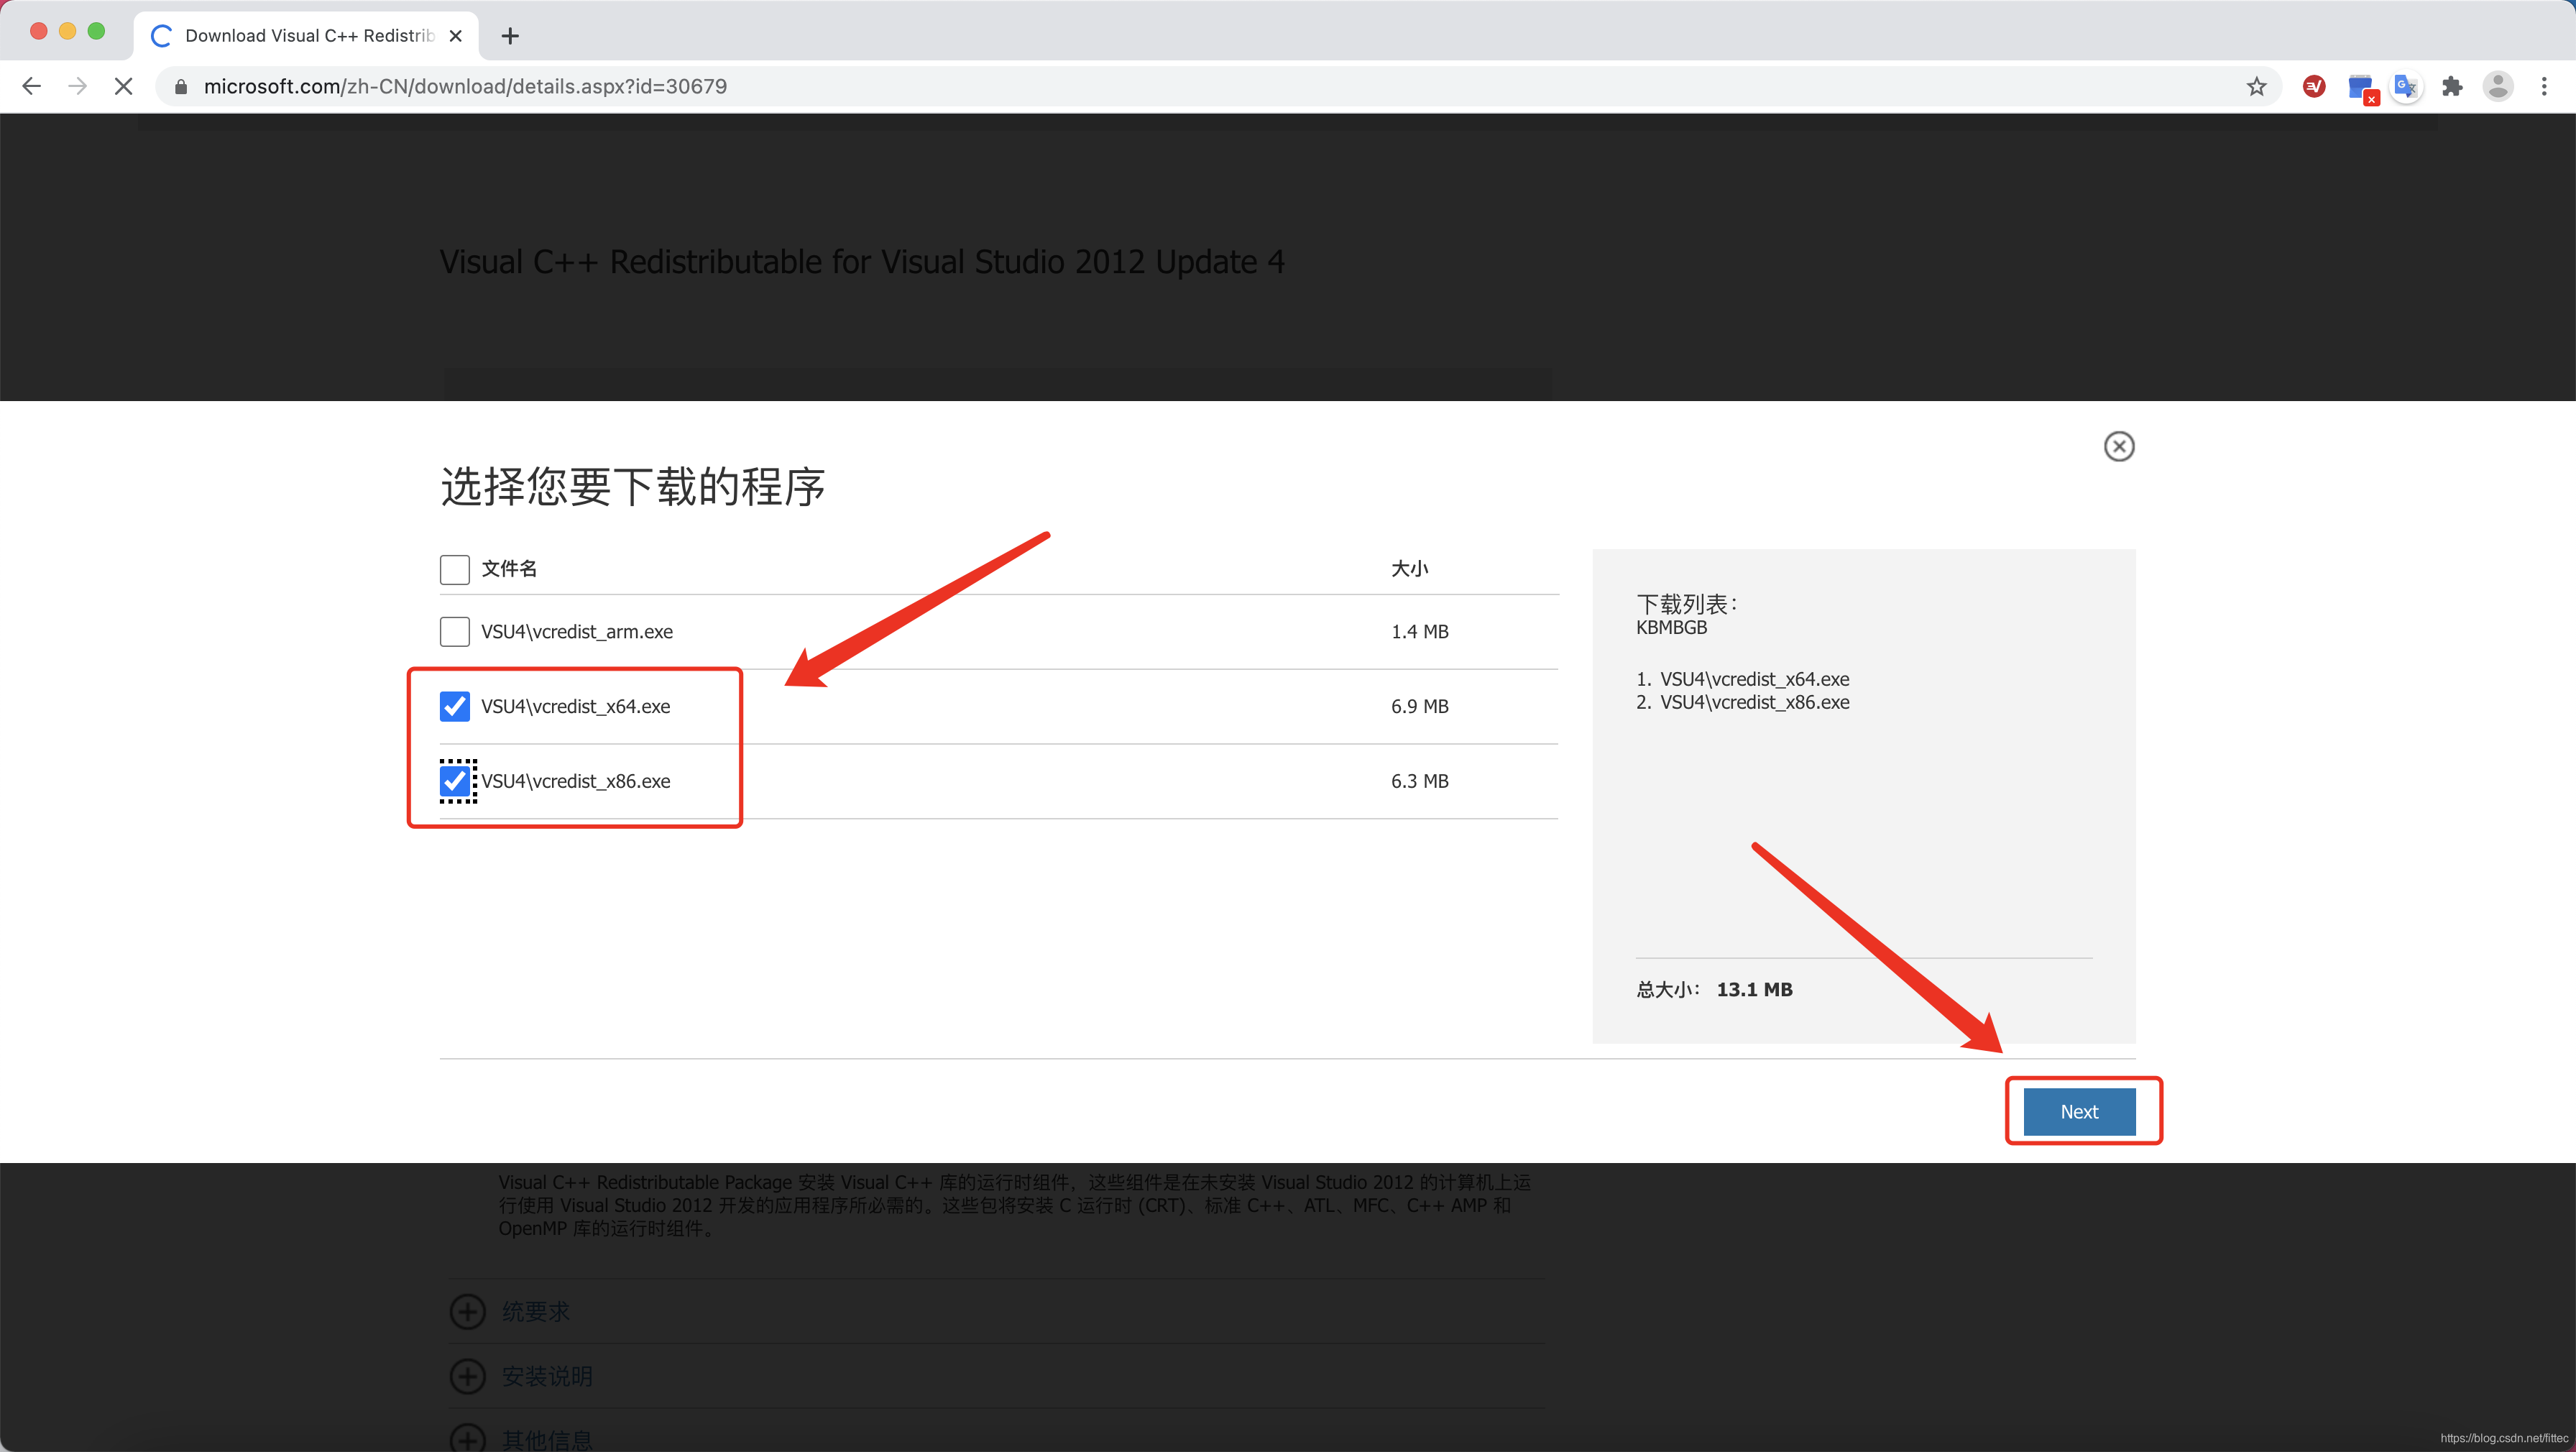Viewport: 2576px width, 1452px height.
Task: Open the Google Translate extension
Action: pos(2406,87)
